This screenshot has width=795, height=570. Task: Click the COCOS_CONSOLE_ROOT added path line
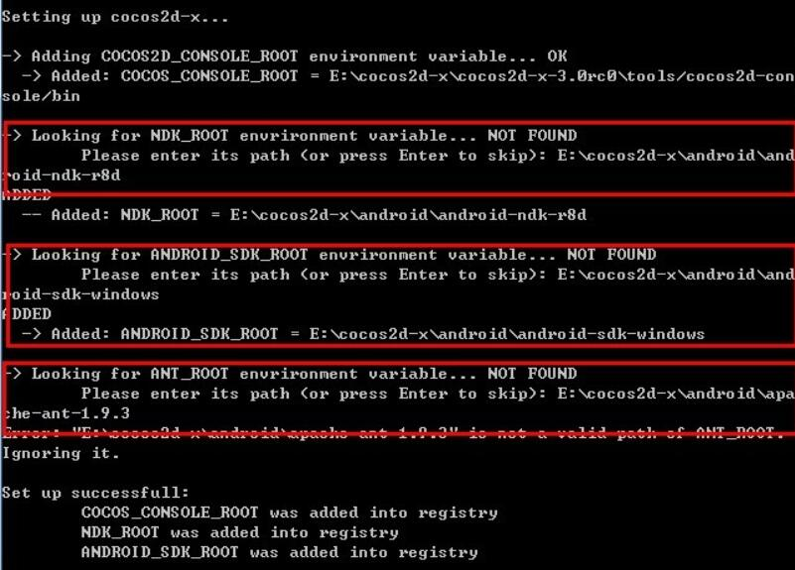tap(408, 76)
